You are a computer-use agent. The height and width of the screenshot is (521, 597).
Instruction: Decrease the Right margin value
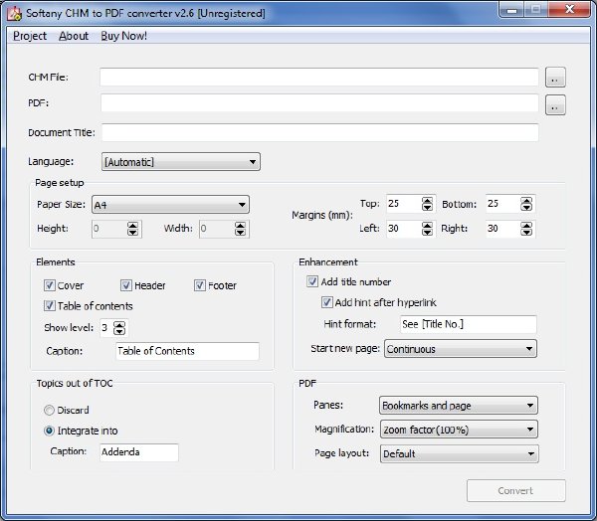coord(526,232)
